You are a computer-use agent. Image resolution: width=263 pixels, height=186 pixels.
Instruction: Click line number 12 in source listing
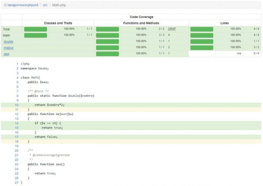coord(17,114)
